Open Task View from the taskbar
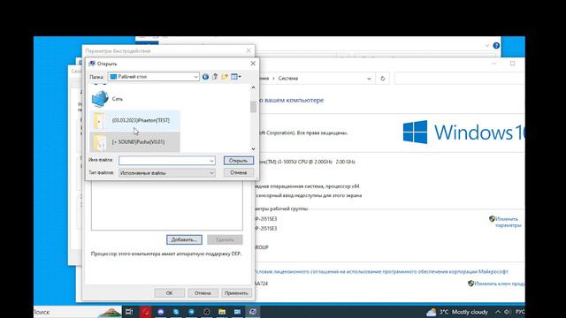Viewport: 566px width, 318px height. click(129, 312)
